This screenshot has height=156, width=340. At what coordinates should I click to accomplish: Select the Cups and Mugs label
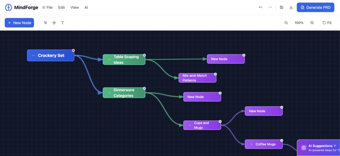pos(202,125)
